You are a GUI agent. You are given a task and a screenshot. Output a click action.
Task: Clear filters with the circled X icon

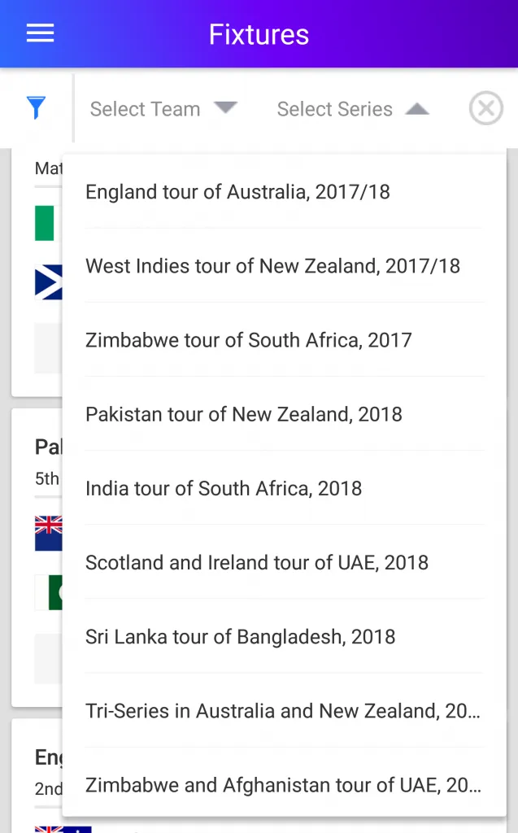[x=485, y=108]
